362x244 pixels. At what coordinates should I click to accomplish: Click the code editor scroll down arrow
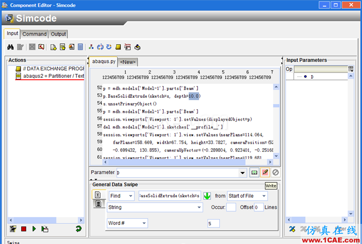tap(276, 156)
